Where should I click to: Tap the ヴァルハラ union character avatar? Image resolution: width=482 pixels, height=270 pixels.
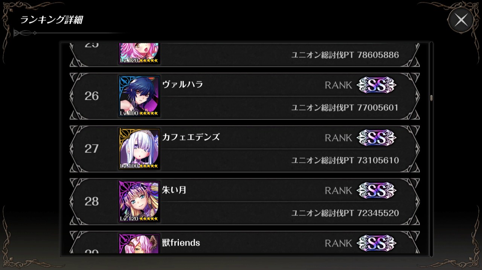139,96
